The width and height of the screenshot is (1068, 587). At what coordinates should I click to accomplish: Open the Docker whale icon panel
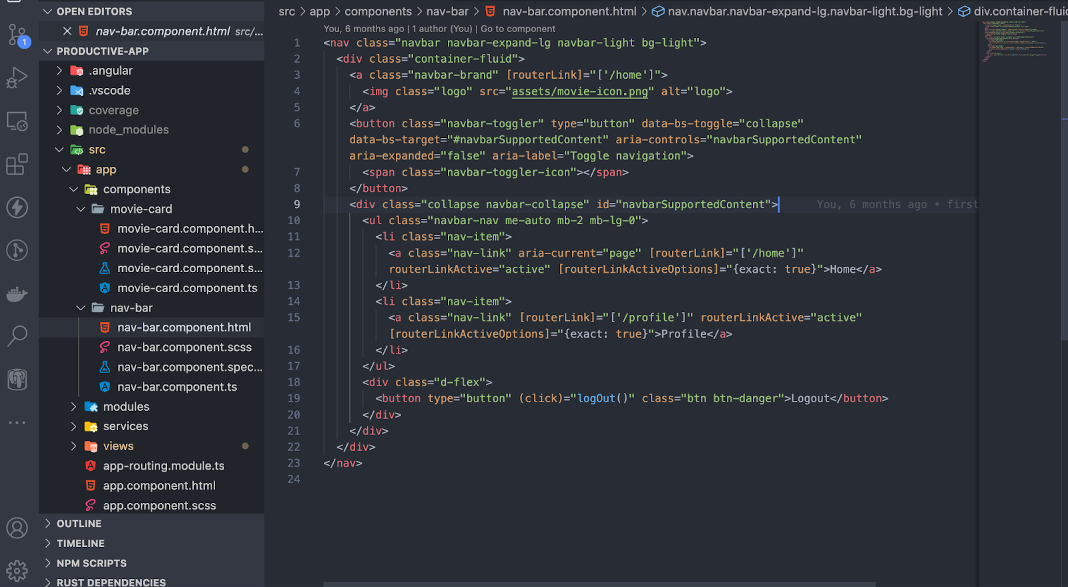click(x=17, y=293)
